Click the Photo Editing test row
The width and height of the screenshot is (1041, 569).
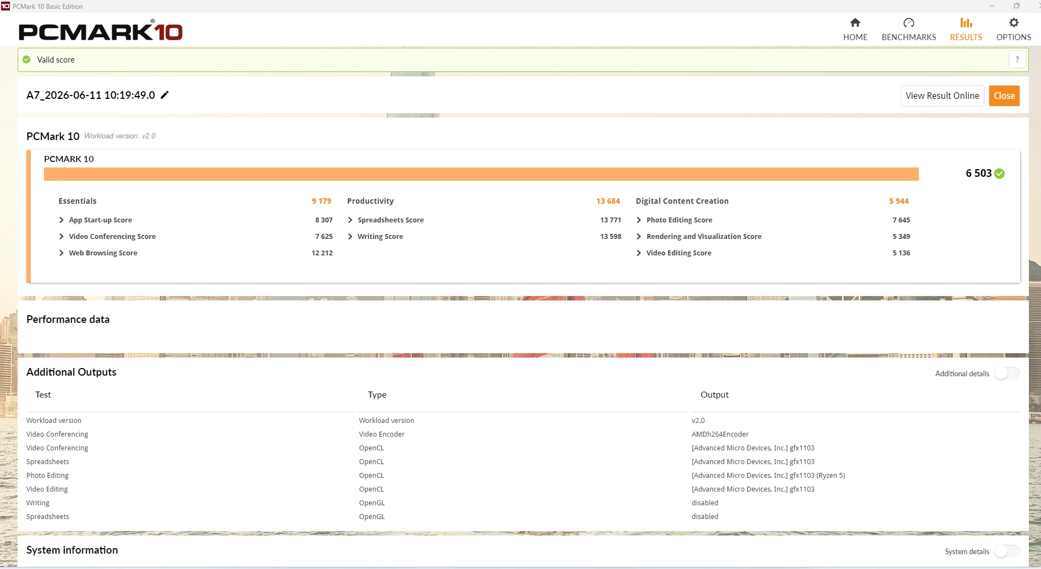click(47, 476)
